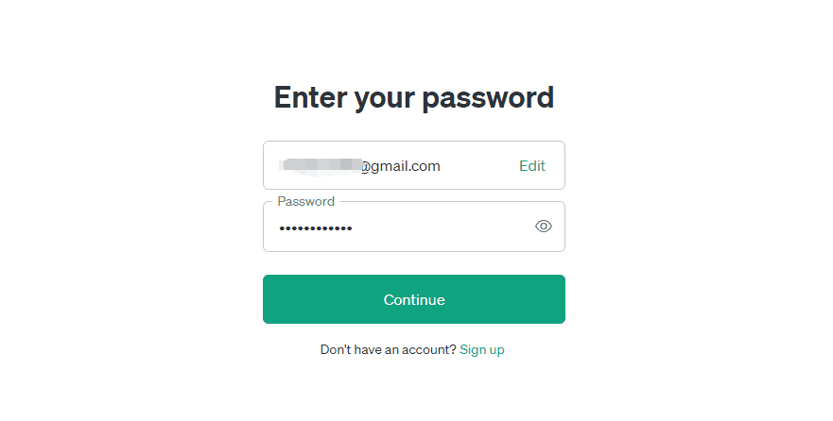Image resolution: width=833 pixels, height=421 pixels.
Task: Click the word "your" in the heading
Action: tap(384, 100)
